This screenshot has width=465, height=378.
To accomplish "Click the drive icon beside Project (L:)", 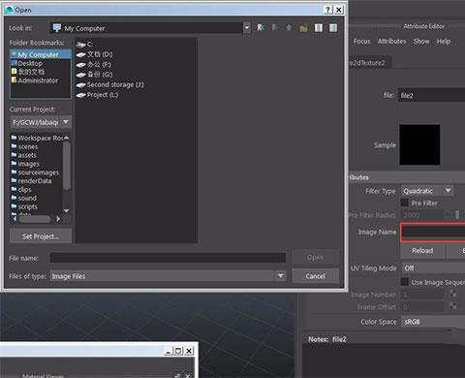I will pos(80,95).
